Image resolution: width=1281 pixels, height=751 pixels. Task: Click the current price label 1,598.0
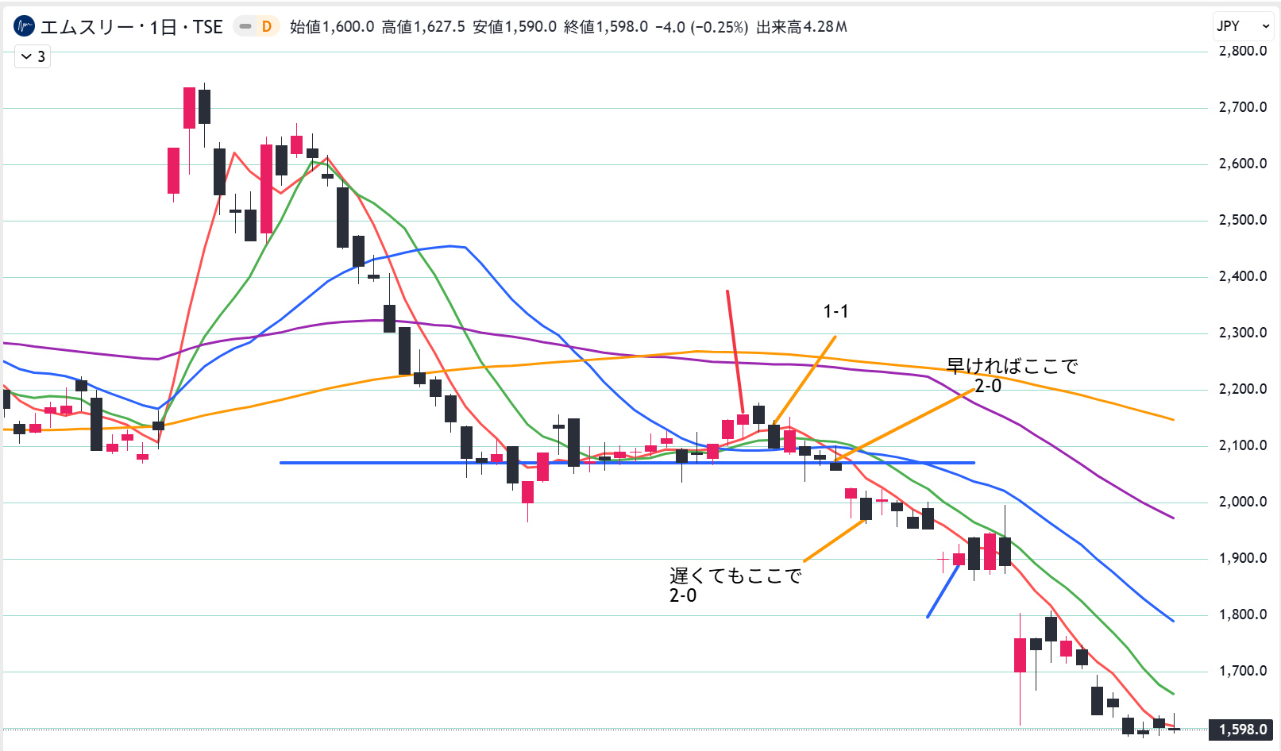1242,729
